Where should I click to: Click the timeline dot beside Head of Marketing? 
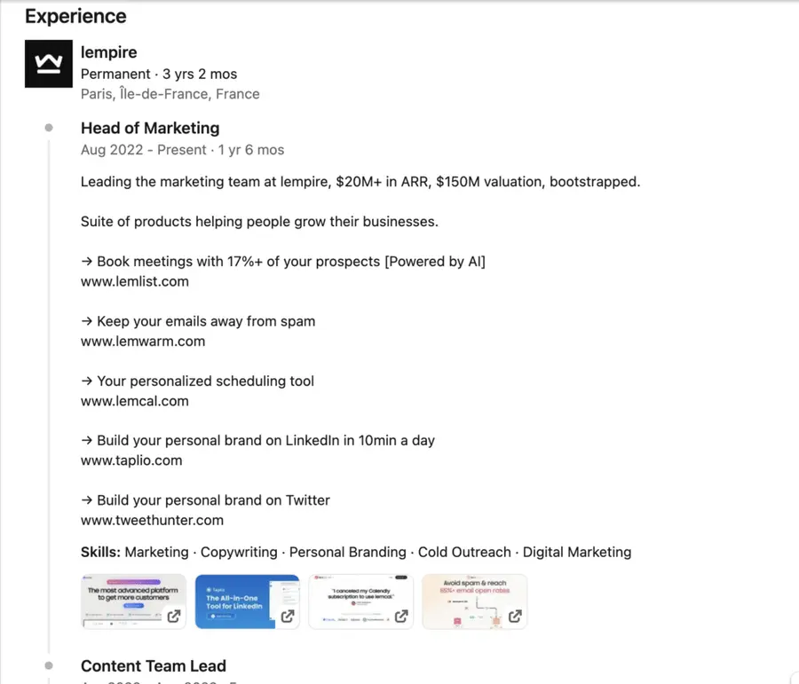tap(49, 127)
